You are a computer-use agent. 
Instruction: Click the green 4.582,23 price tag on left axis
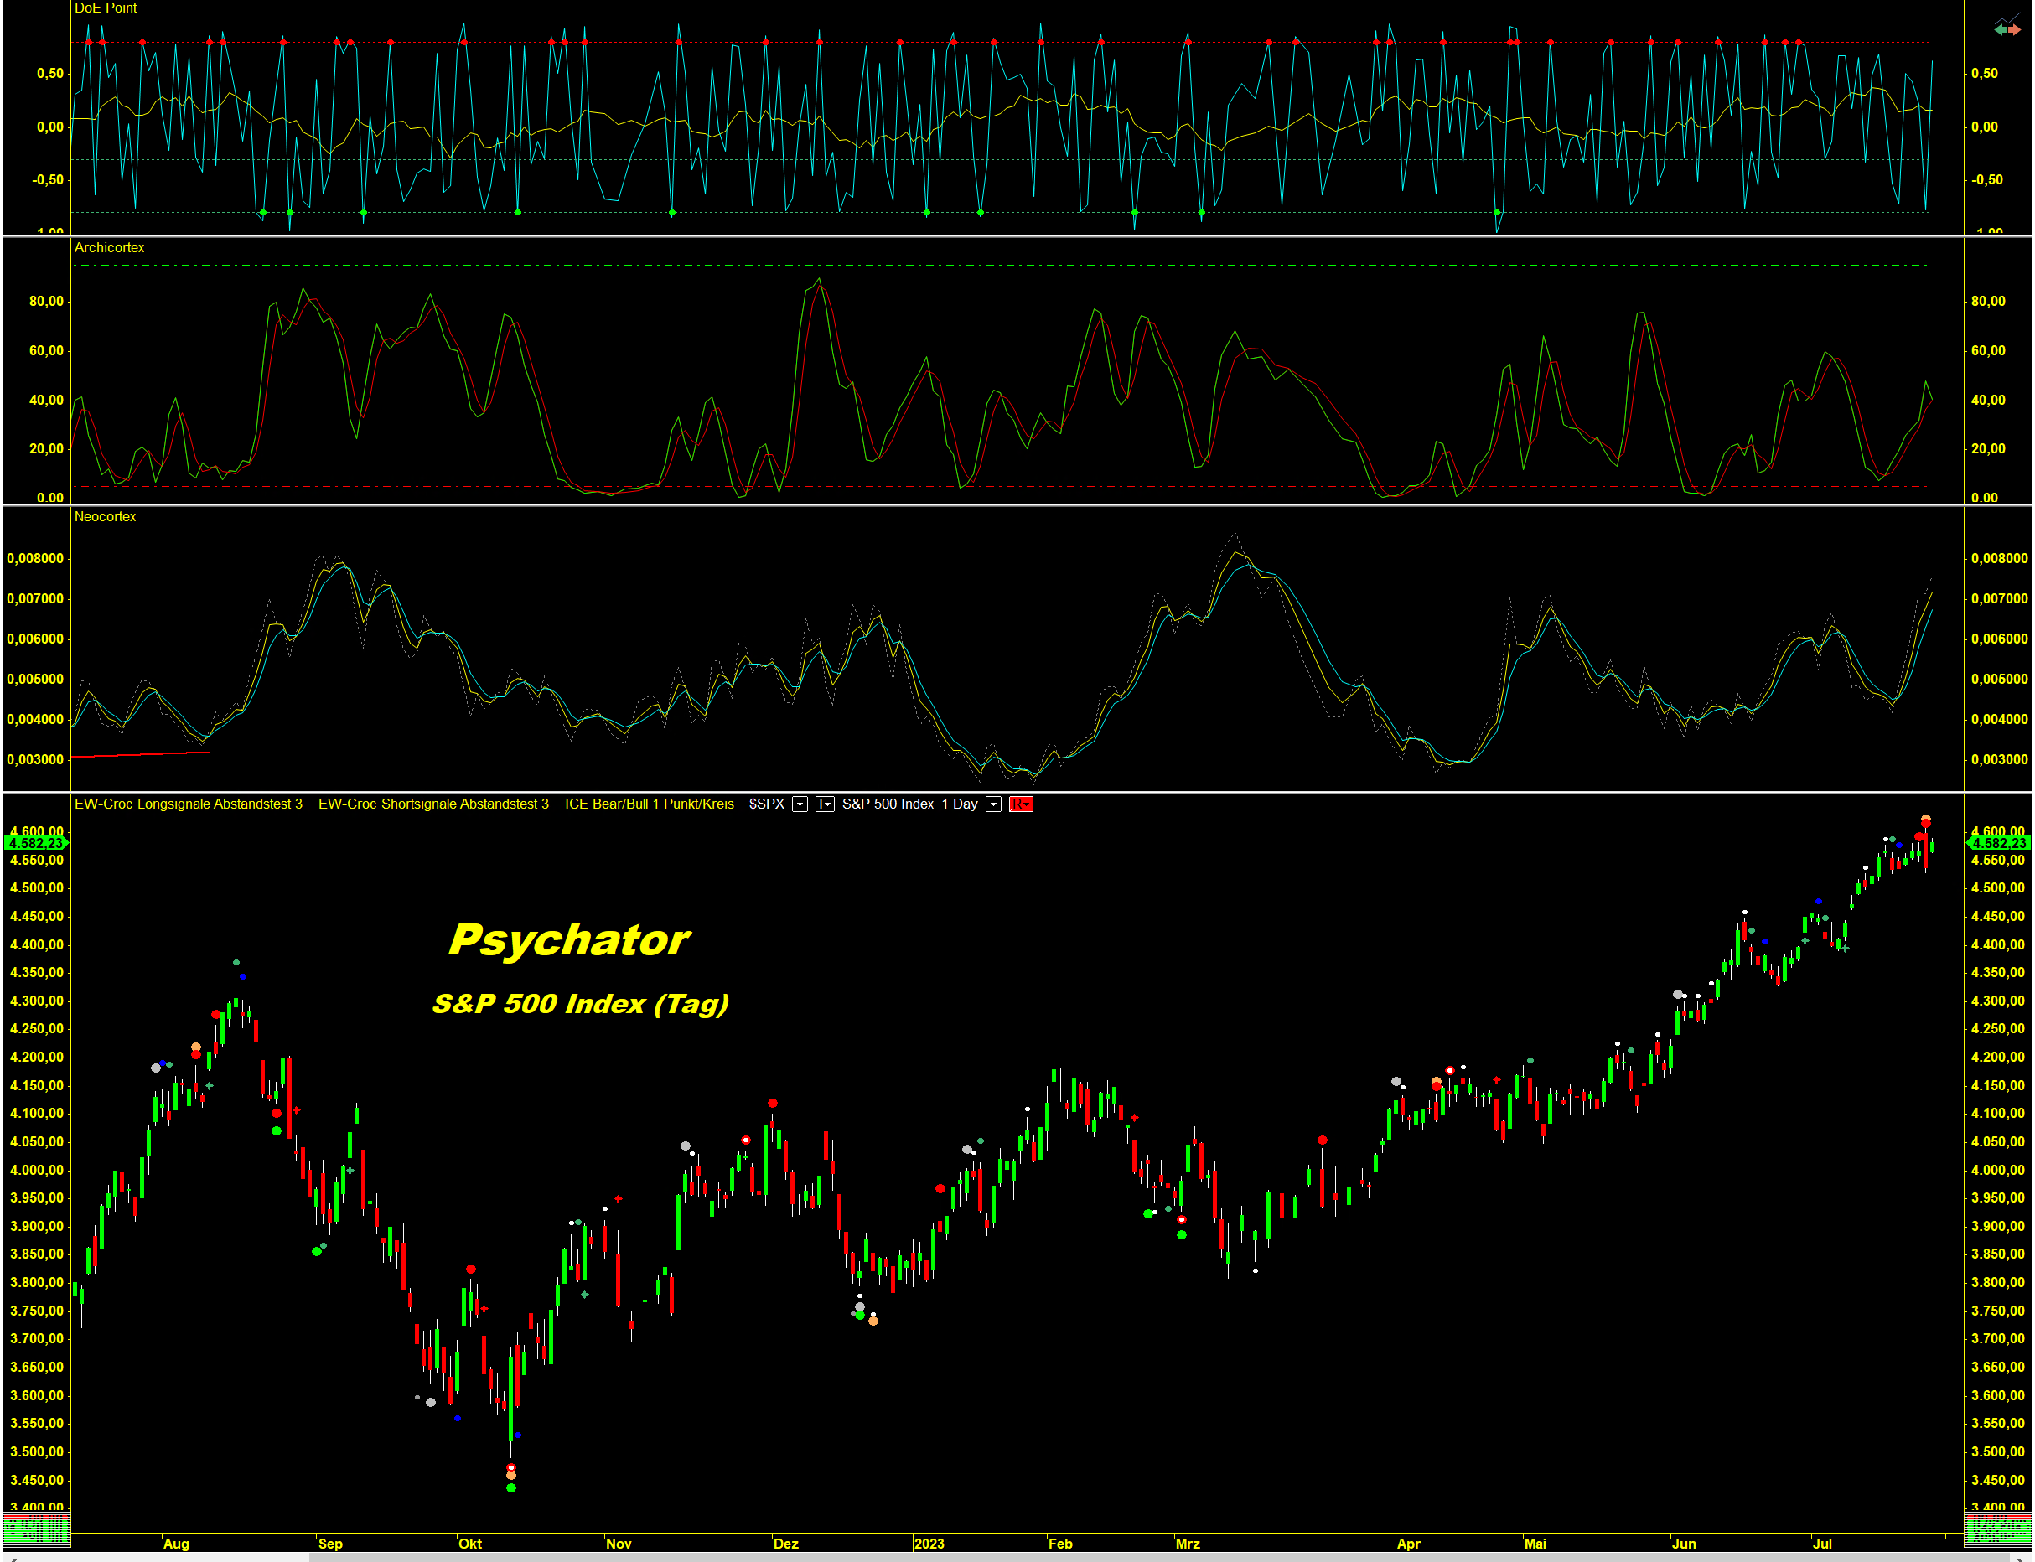[x=35, y=843]
